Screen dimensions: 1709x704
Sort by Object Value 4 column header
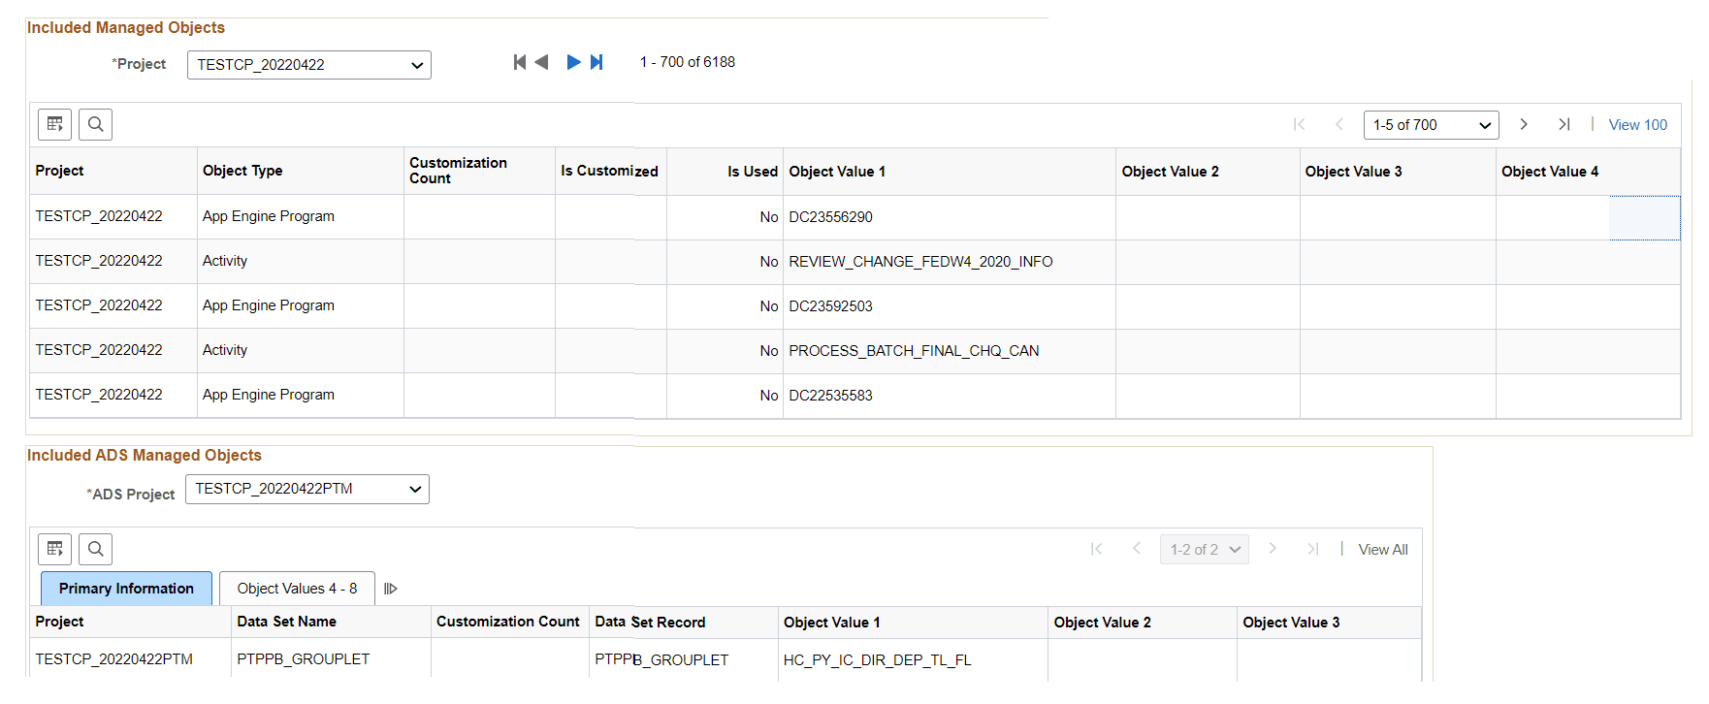(x=1550, y=172)
